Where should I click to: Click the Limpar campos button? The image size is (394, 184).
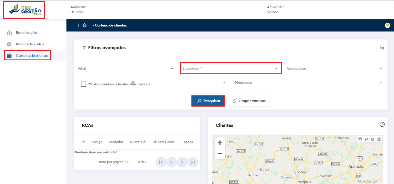248,101
